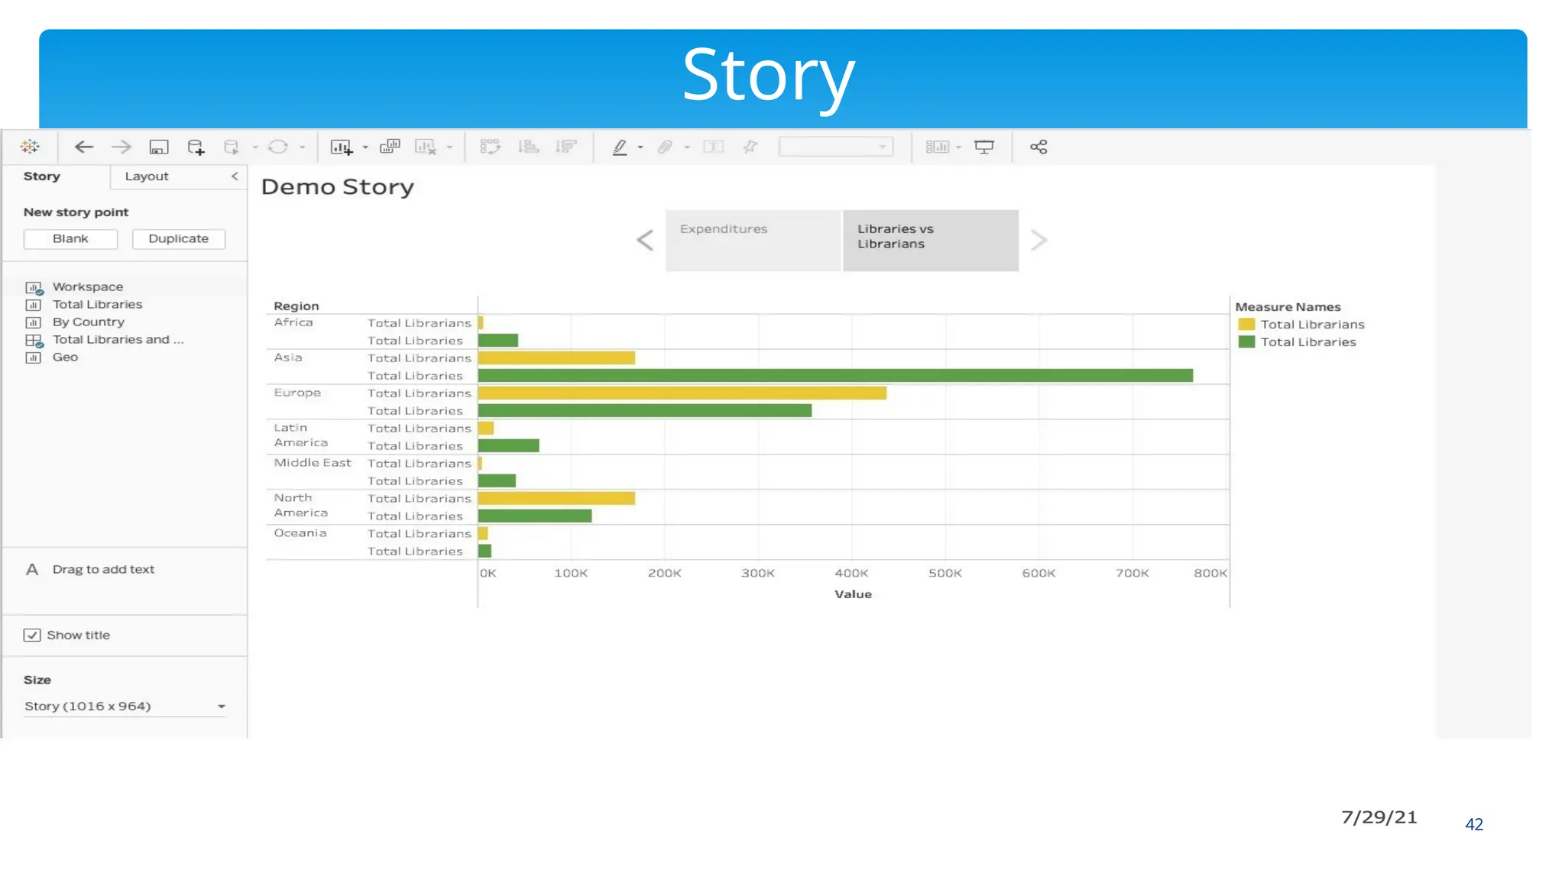Click the undo back arrow

click(x=84, y=147)
